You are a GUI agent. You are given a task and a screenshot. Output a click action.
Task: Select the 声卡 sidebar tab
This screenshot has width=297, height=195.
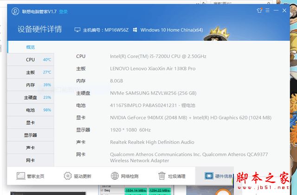pyautogui.click(x=31, y=148)
